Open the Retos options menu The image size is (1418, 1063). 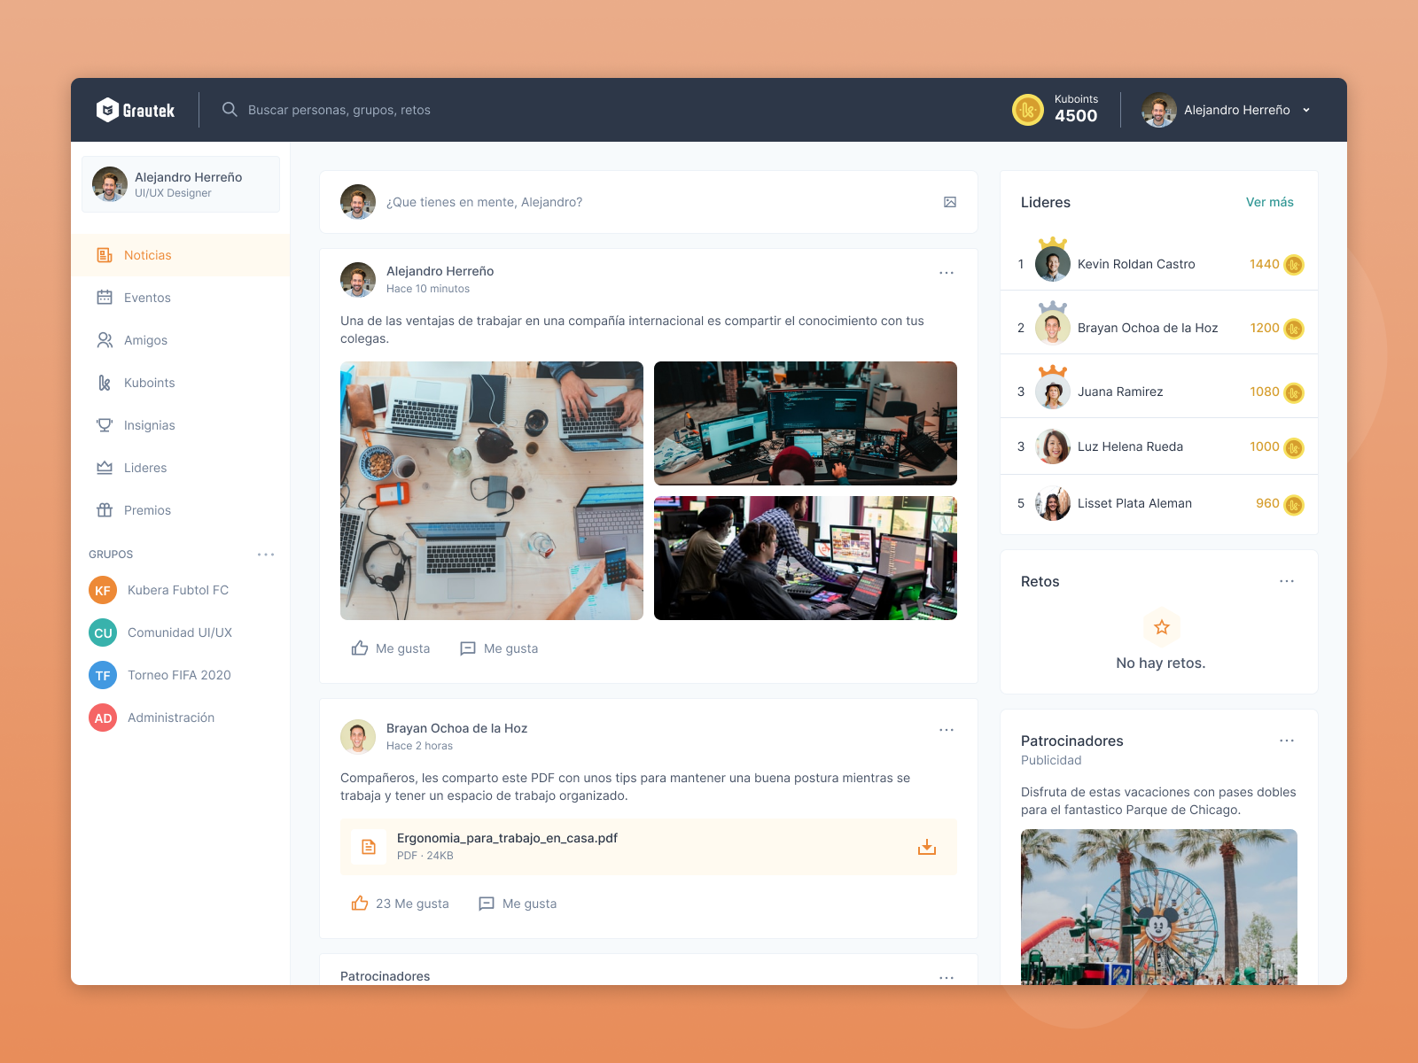click(1287, 581)
